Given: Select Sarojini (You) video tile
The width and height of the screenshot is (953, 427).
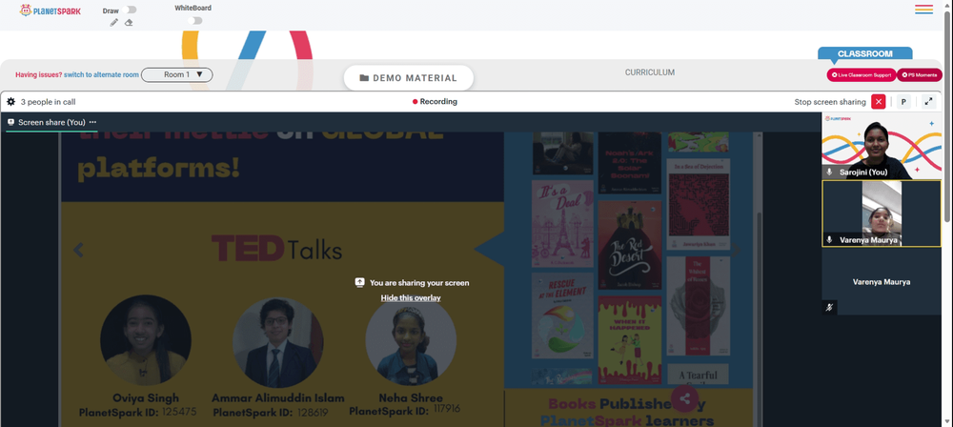Looking at the screenshot, I should (882, 146).
